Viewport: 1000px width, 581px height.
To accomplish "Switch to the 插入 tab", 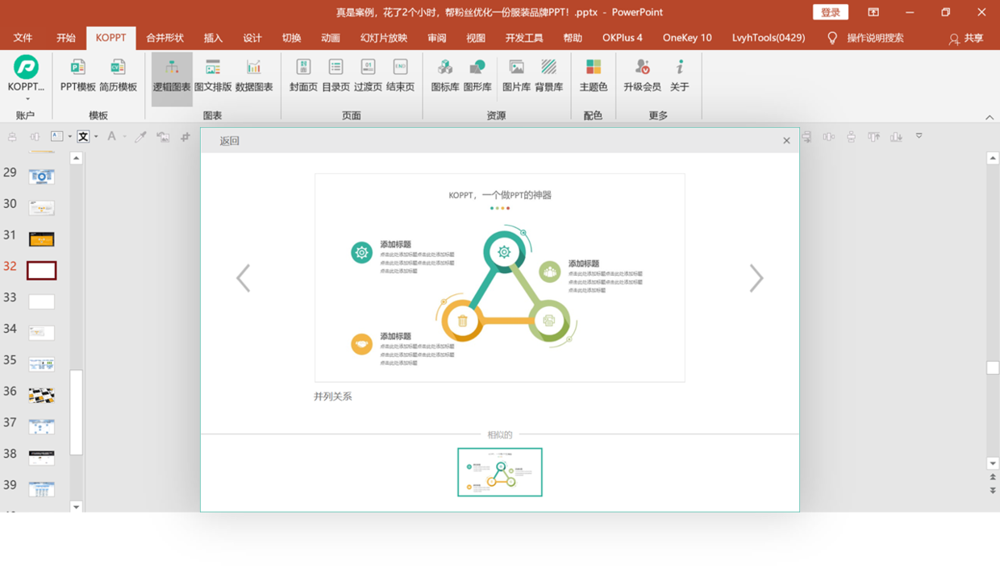I will 213,38.
